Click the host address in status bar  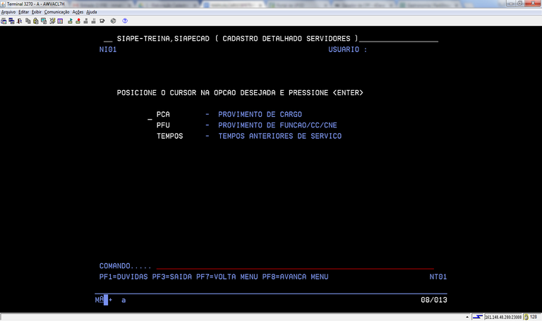pos(503,317)
